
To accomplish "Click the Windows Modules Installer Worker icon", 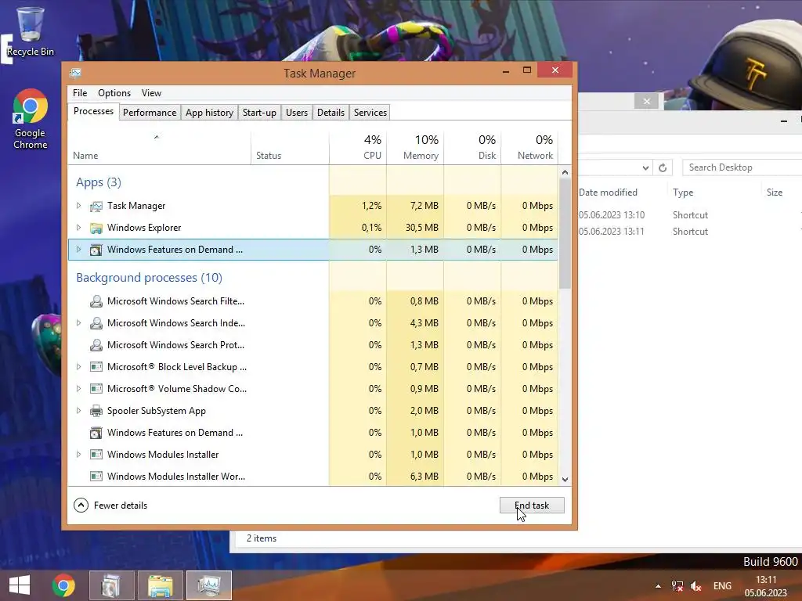I will click(x=96, y=477).
